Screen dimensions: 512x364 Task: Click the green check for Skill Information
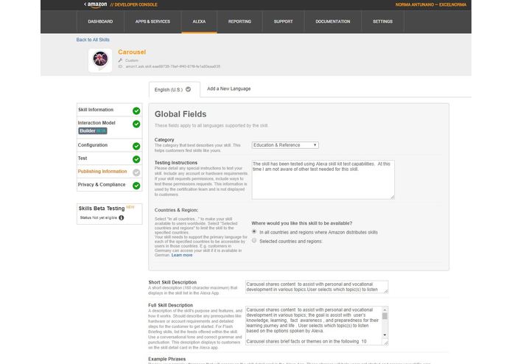click(x=136, y=111)
